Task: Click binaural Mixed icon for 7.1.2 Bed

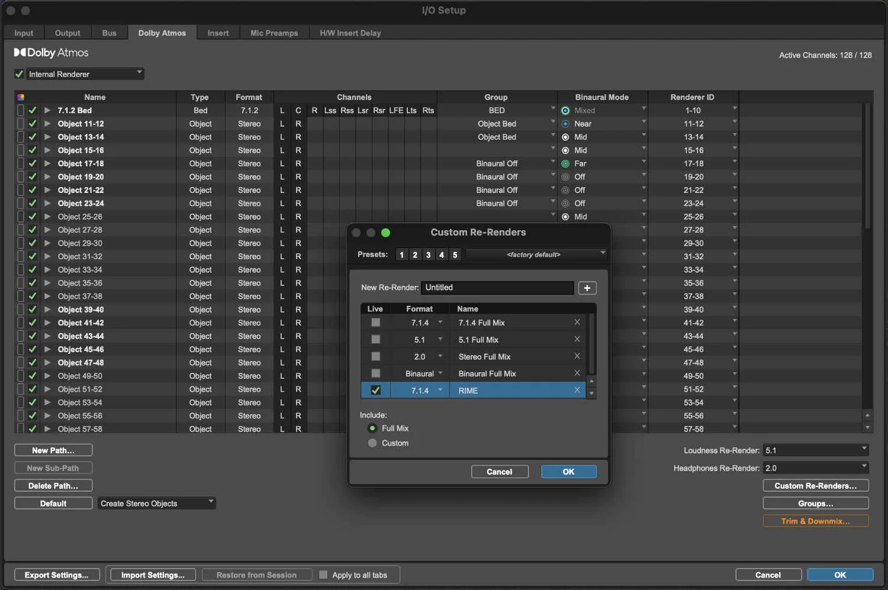Action: pos(565,111)
